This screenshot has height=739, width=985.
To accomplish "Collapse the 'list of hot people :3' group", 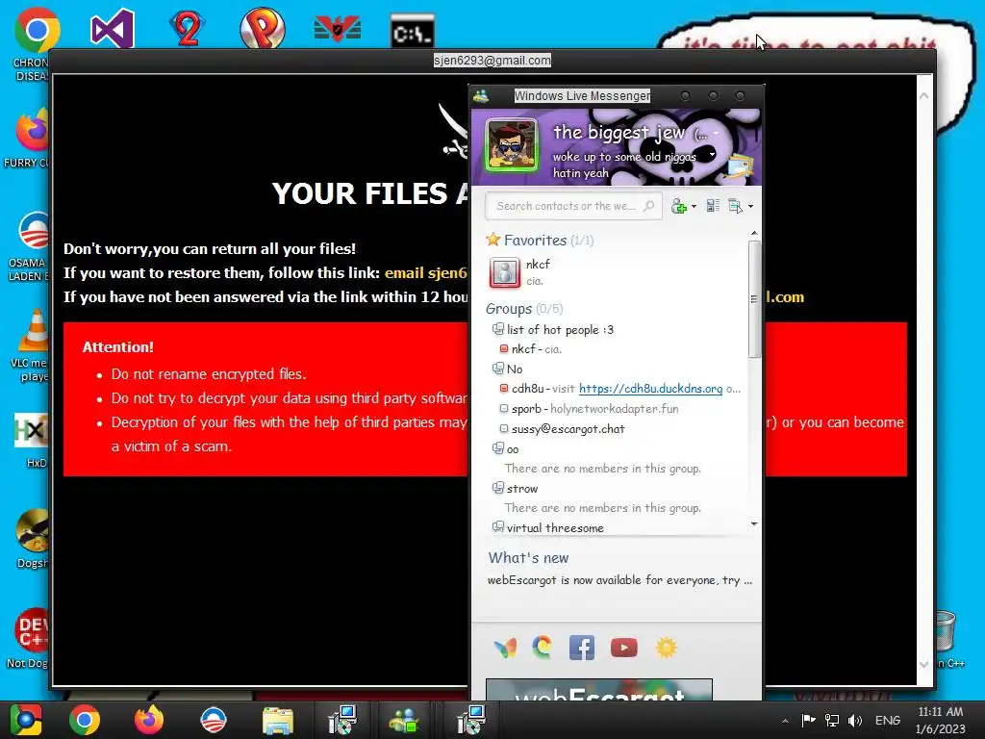I will [553, 329].
